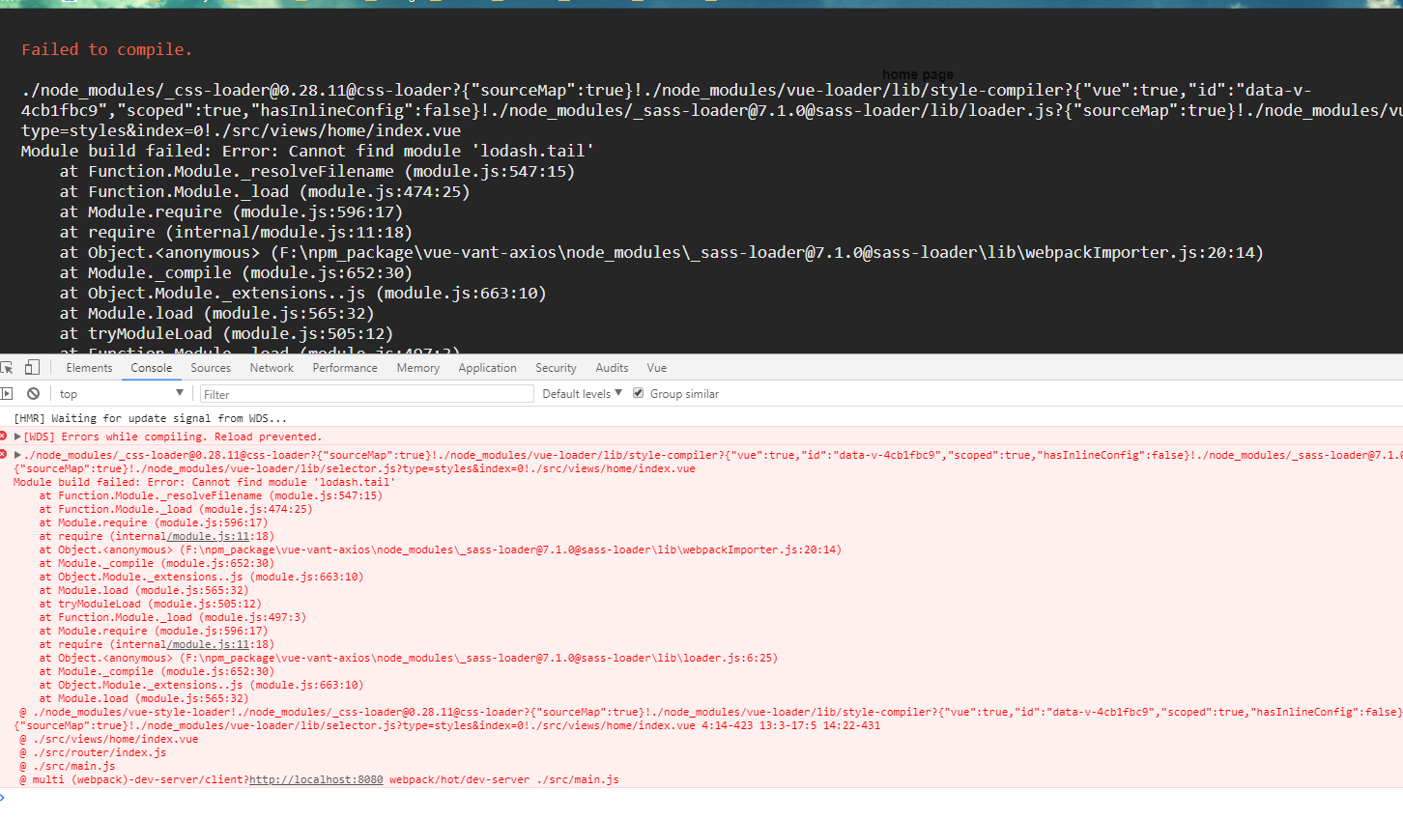Click the console input prompt arrow
Screen dimensions: 1403x818
point(3,798)
